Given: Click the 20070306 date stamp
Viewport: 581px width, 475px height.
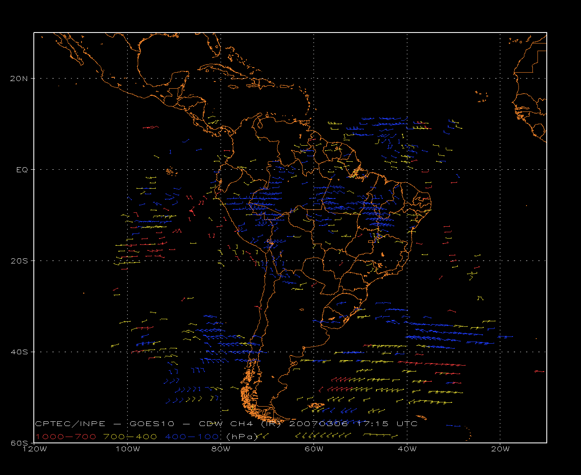Looking at the screenshot, I should coord(318,423).
